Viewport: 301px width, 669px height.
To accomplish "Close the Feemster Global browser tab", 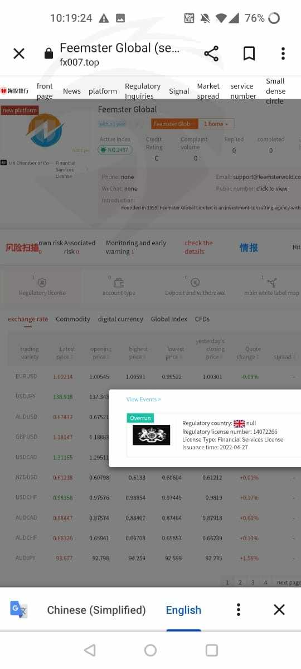I will click(19, 54).
